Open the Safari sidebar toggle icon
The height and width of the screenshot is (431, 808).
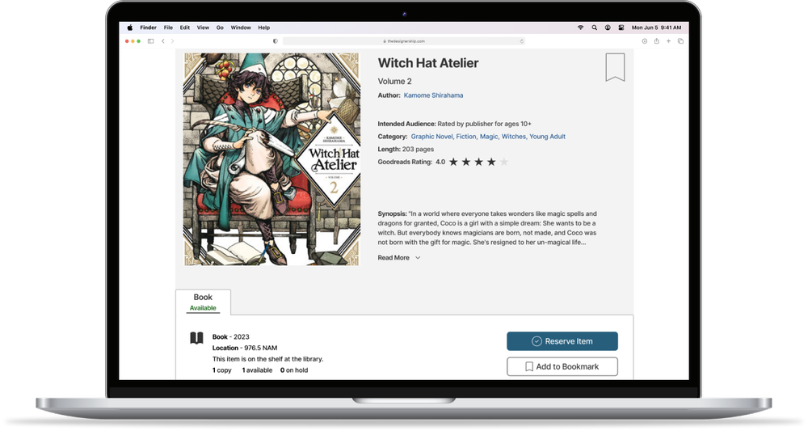click(150, 41)
